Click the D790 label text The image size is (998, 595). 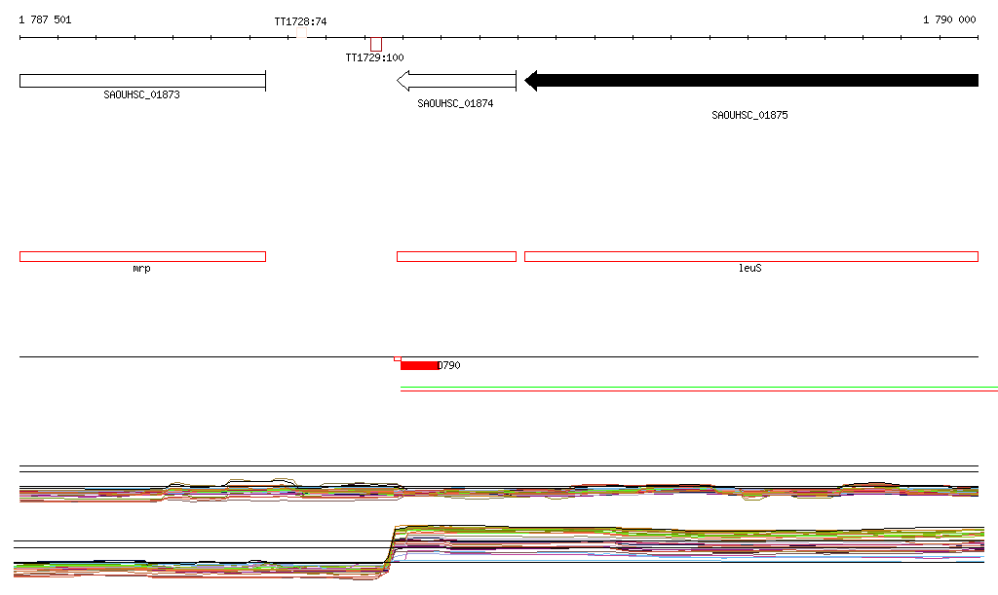[449, 365]
